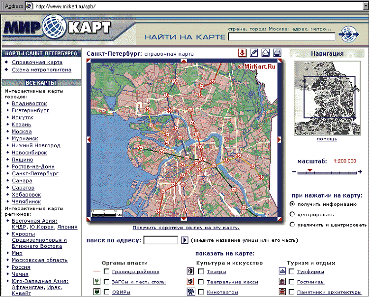Pan map south with bottom arrow
Viewport: 369px width, 297px height.
click(x=184, y=219)
